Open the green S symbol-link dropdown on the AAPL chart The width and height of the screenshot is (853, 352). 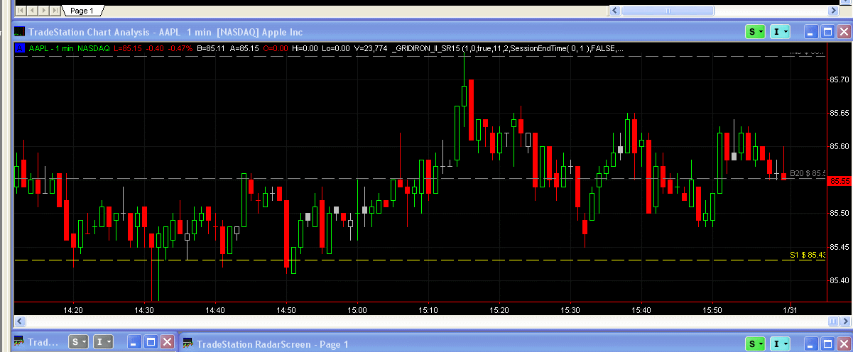[755, 32]
